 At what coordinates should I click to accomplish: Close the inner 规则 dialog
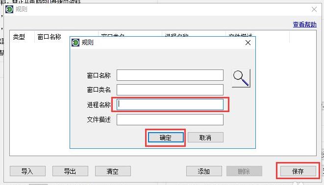click(x=248, y=43)
